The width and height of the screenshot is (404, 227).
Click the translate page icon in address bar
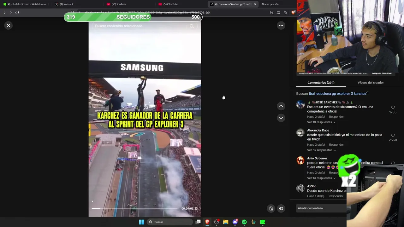pos(285,13)
